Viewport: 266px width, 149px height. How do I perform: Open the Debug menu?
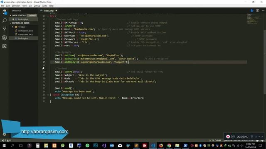pos(37,6)
